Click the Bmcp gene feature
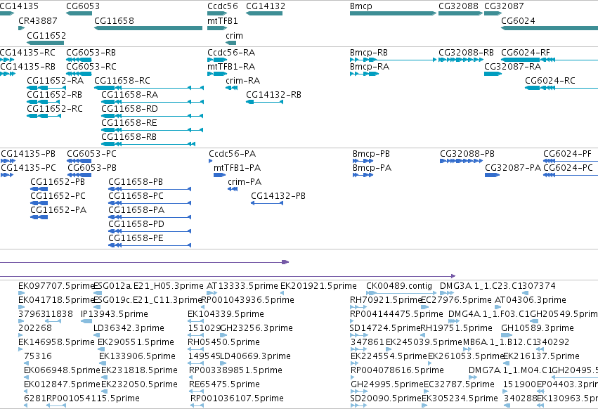This screenshot has width=598, height=409. coord(394,13)
